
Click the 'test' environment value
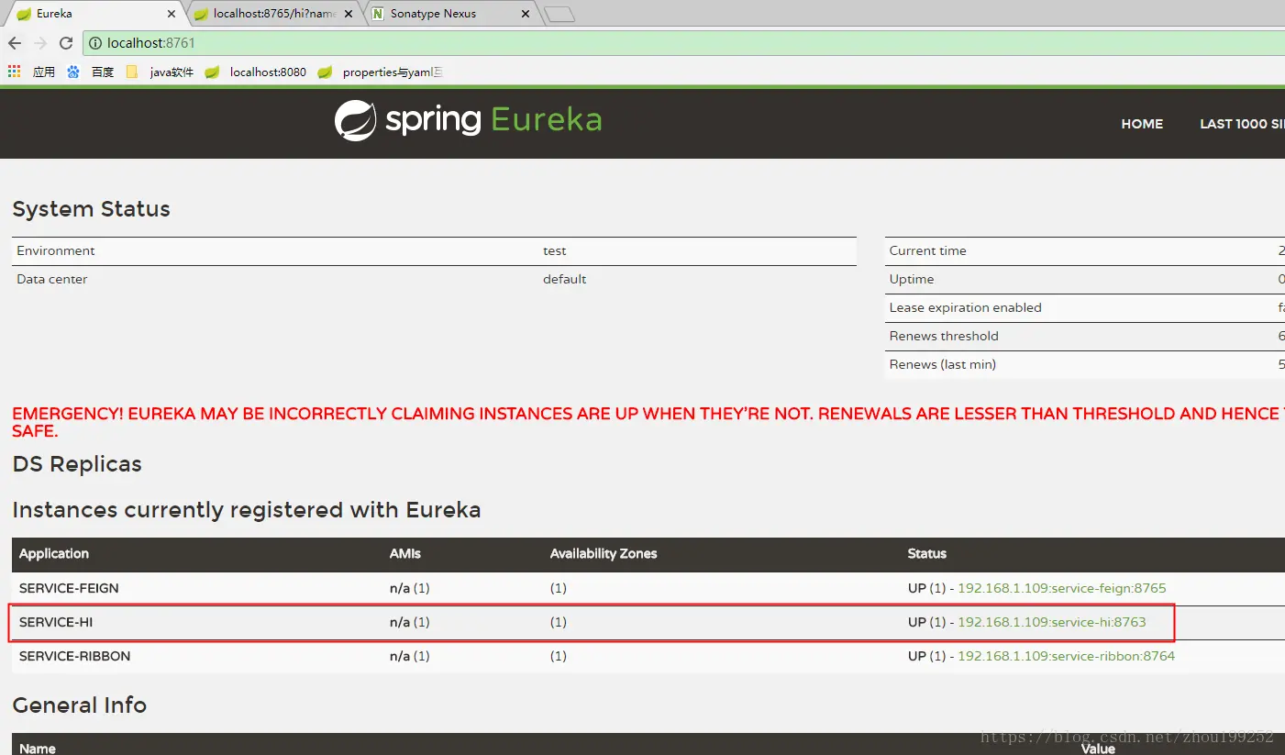click(x=554, y=250)
